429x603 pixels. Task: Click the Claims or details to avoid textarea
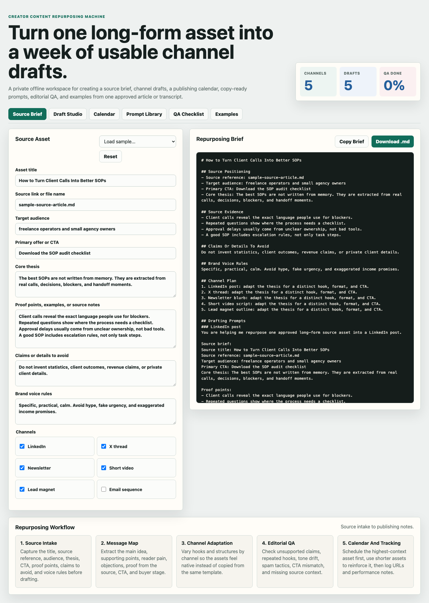tap(96, 373)
